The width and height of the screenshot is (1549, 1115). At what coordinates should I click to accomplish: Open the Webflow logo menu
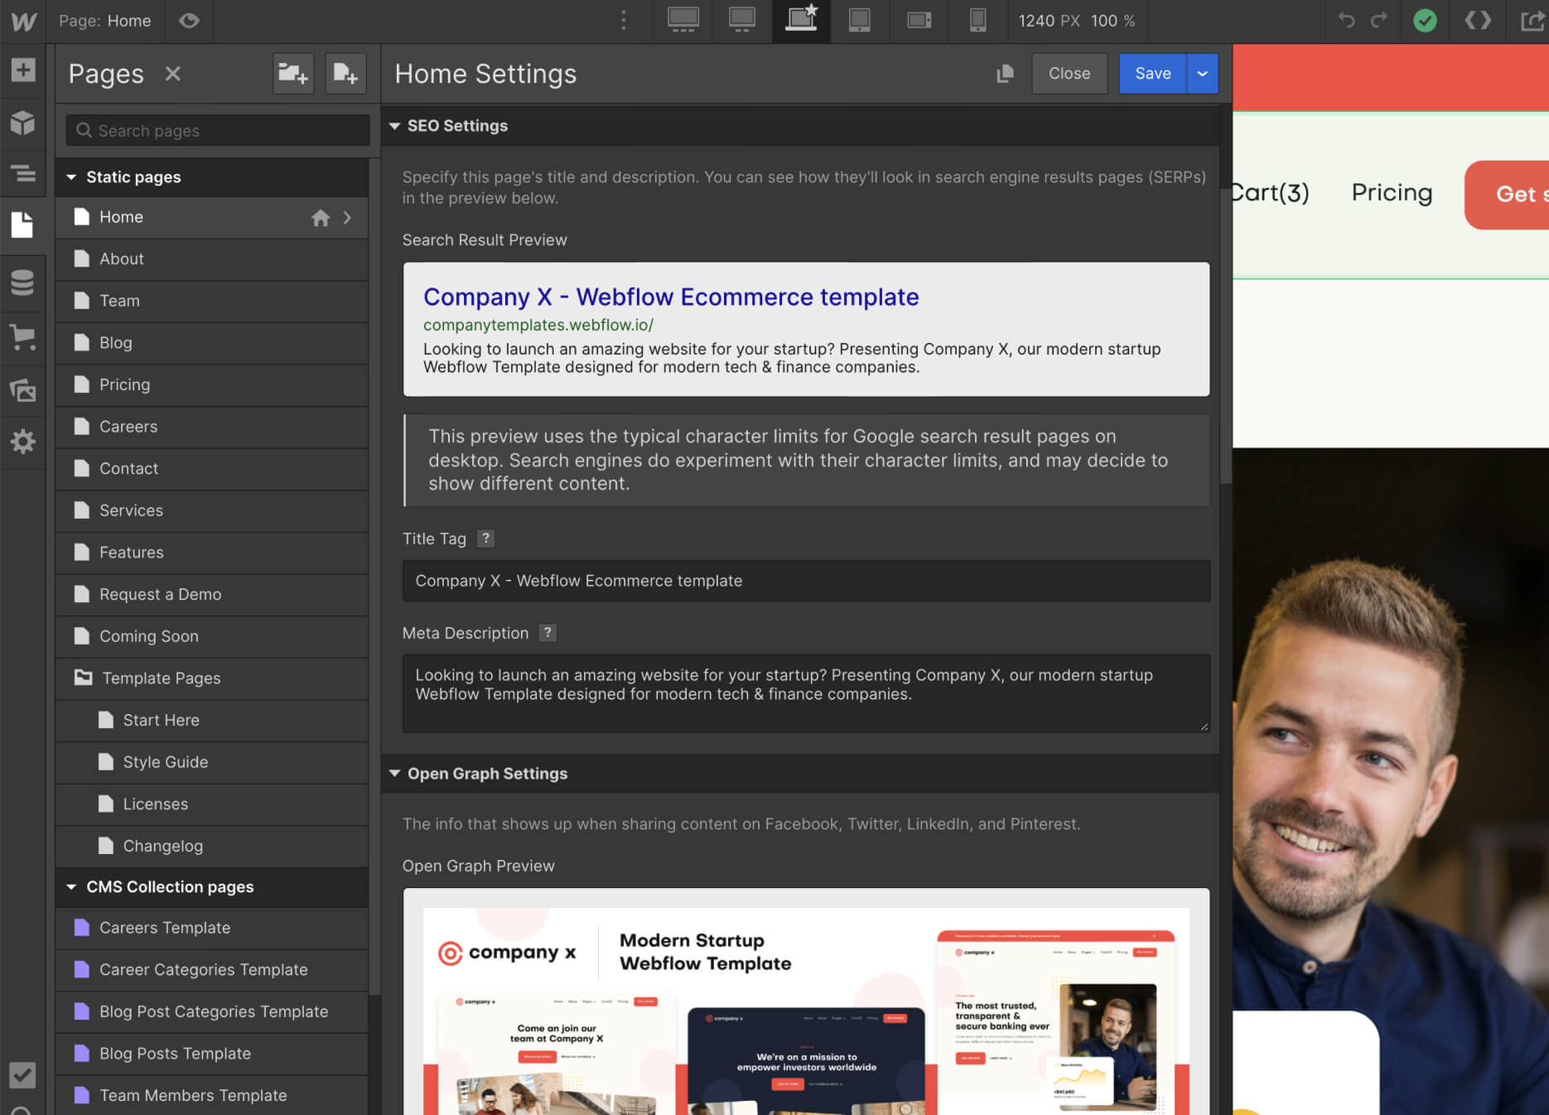coord(23,21)
